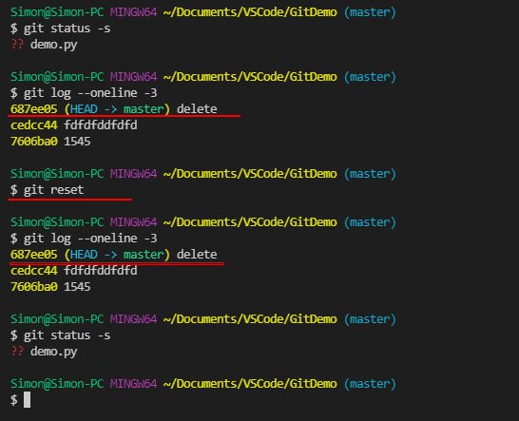The width and height of the screenshot is (519, 421).
Task: Click the 'git reset' command text
Action: coord(53,190)
